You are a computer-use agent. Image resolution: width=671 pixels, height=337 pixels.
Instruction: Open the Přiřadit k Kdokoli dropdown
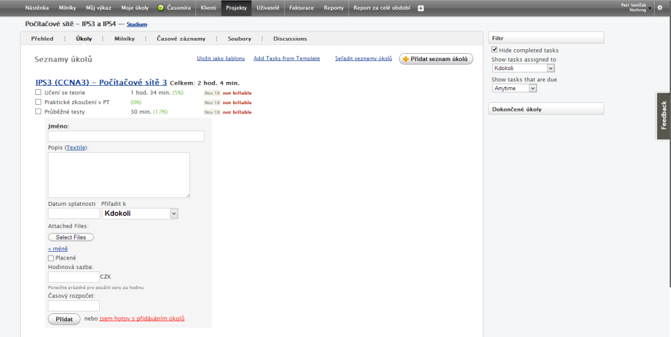(x=140, y=213)
